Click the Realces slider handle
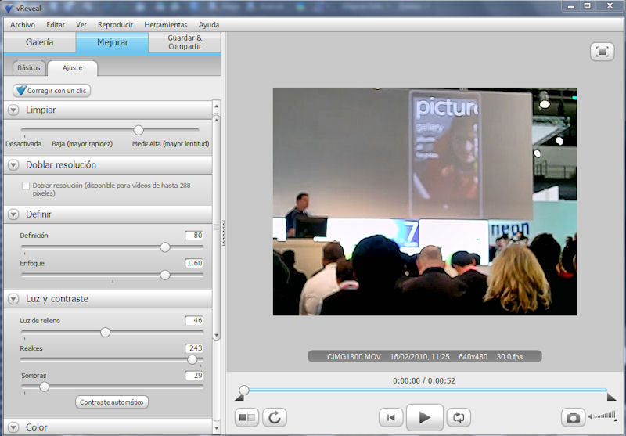 point(192,360)
